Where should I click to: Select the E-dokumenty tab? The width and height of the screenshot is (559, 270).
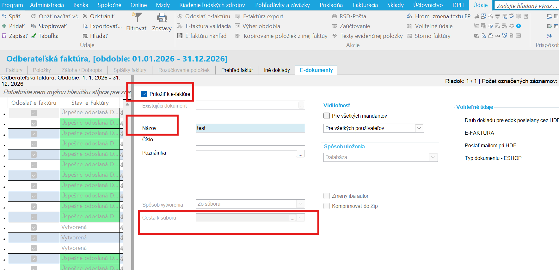pos(316,70)
